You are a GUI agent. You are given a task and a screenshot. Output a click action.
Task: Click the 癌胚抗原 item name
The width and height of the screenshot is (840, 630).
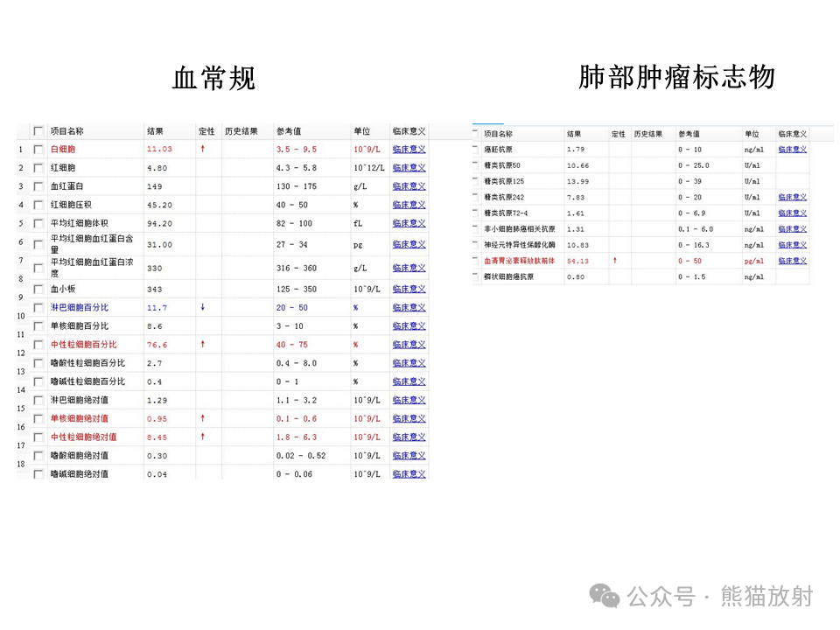click(x=498, y=150)
